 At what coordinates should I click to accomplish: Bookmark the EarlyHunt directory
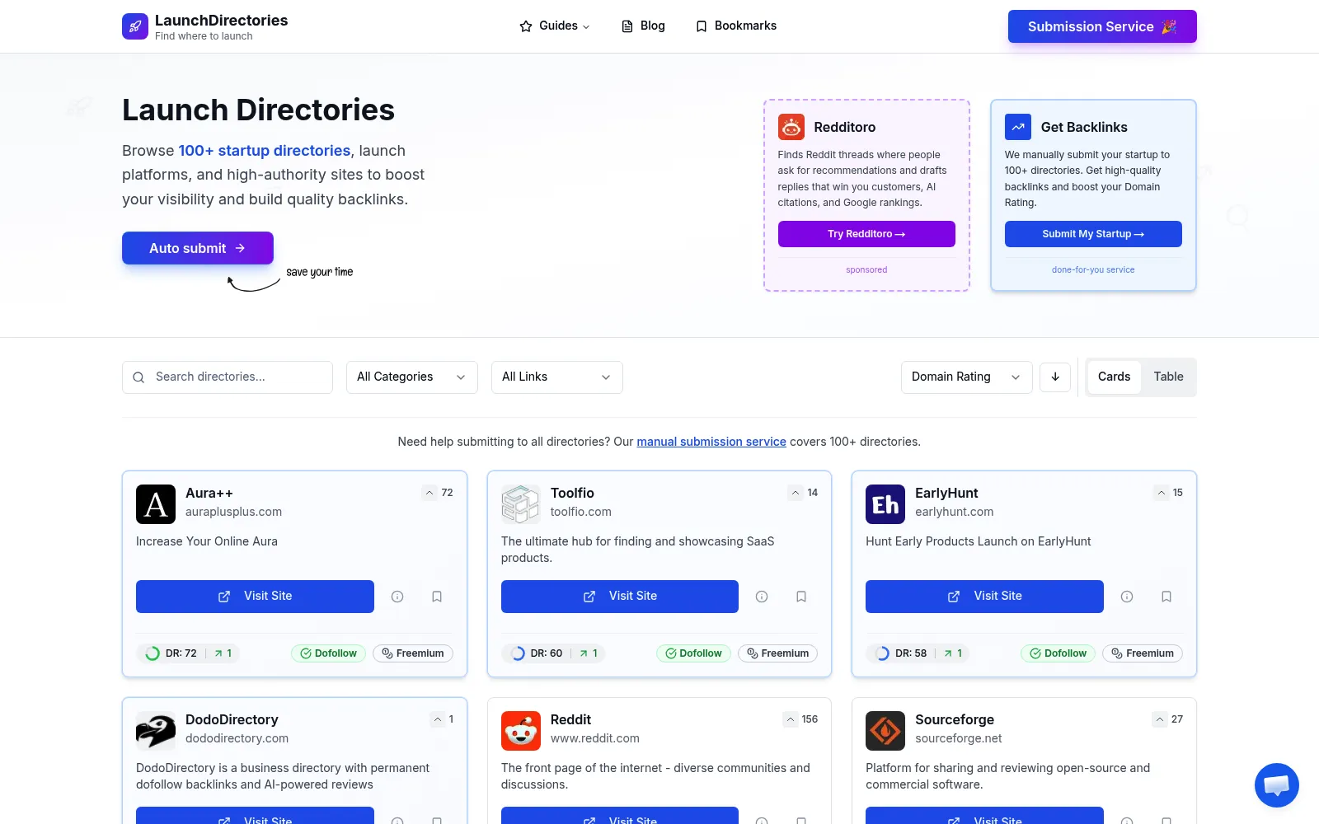point(1166,597)
